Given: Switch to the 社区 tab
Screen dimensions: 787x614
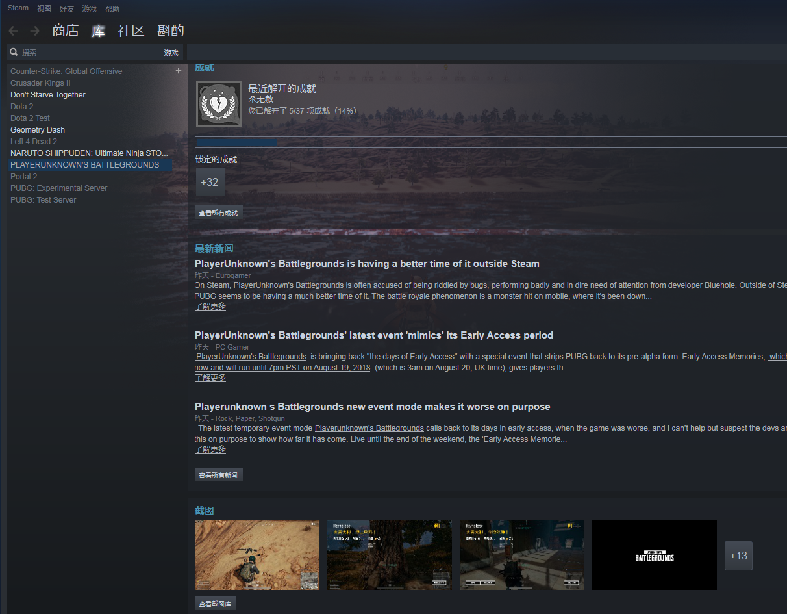Looking at the screenshot, I should (x=131, y=31).
